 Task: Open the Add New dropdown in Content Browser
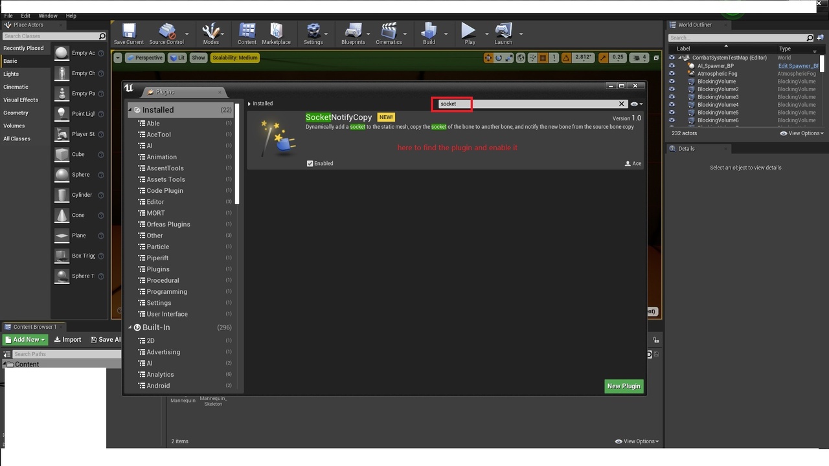tap(25, 340)
